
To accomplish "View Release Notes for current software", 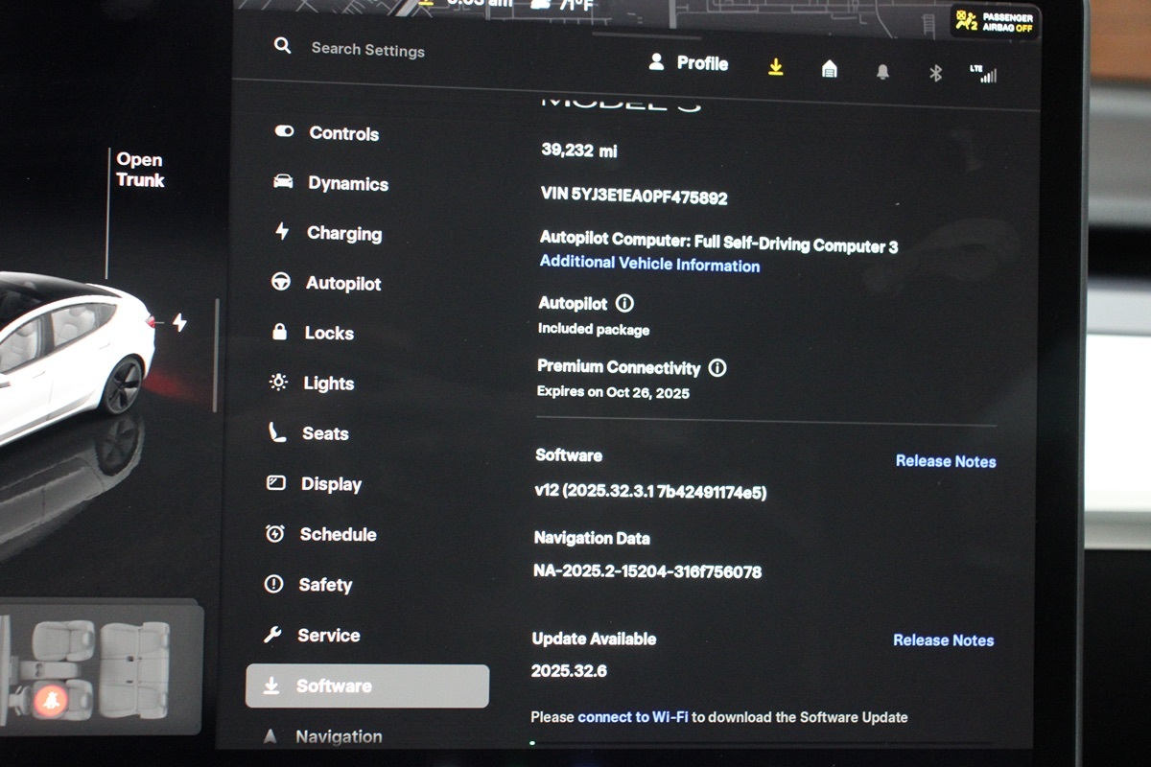I will (x=945, y=461).
